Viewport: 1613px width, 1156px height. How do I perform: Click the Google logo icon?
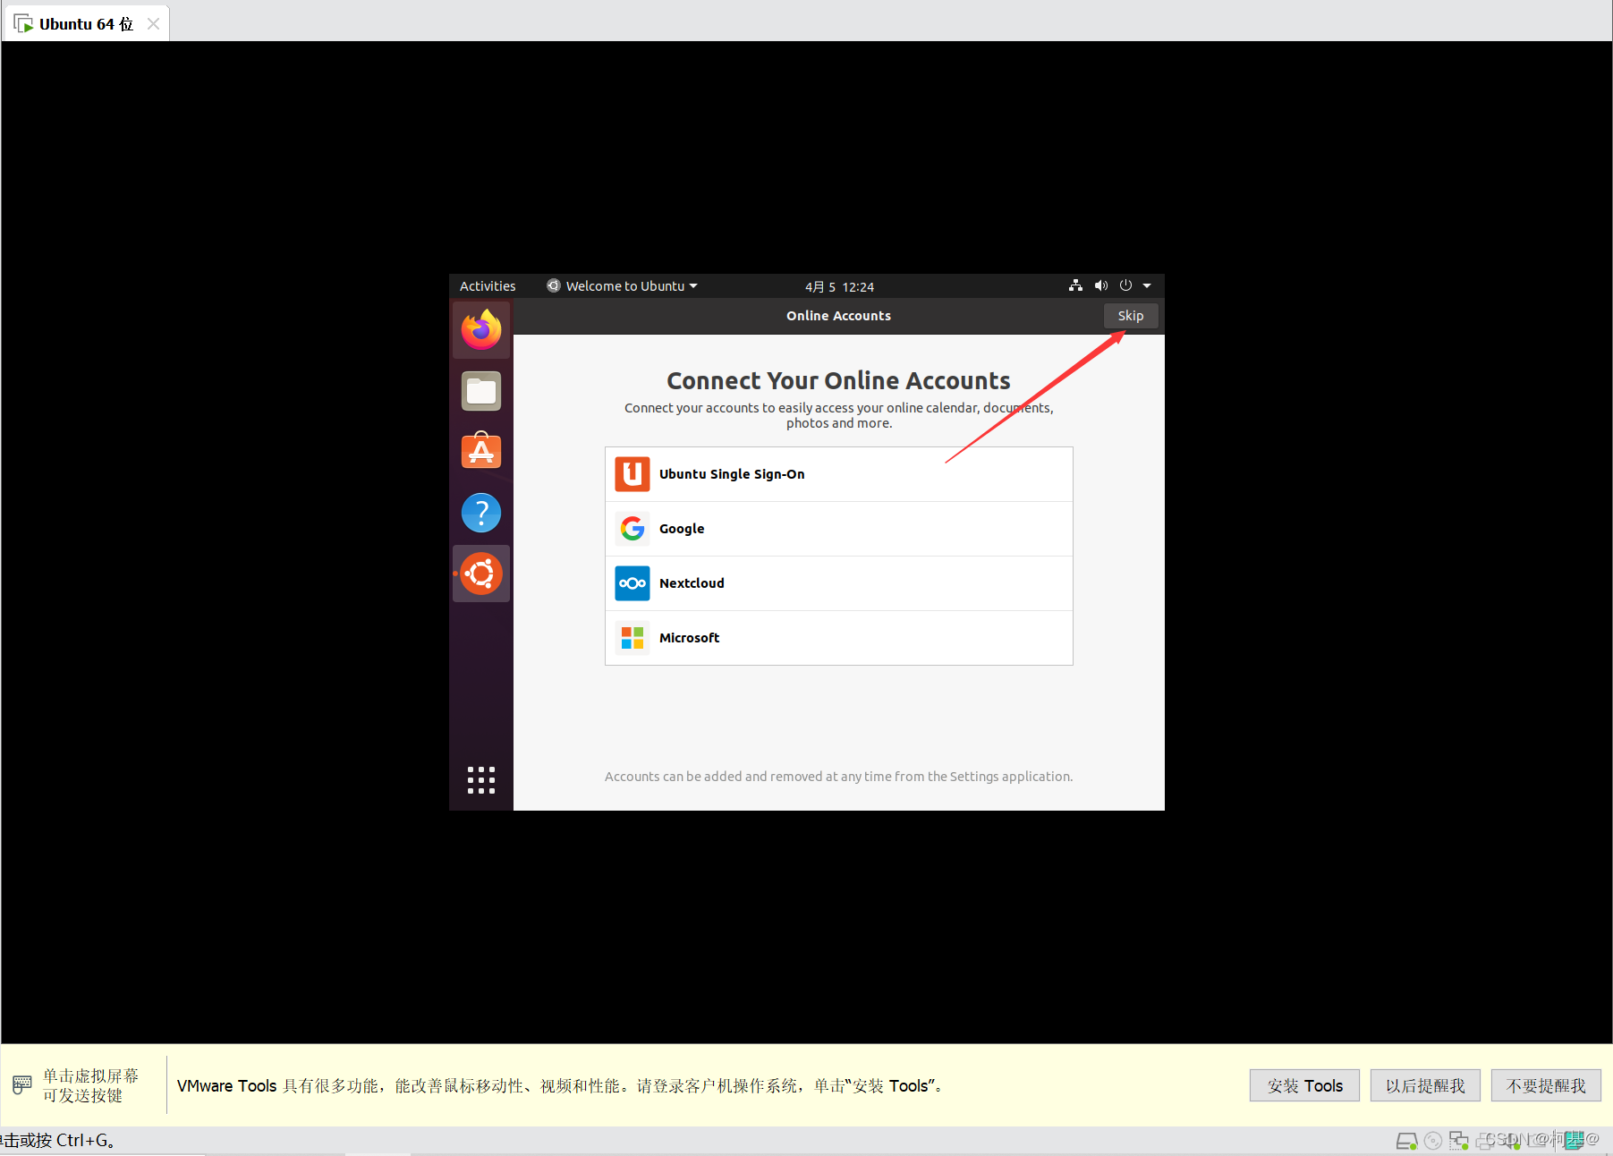point(632,529)
